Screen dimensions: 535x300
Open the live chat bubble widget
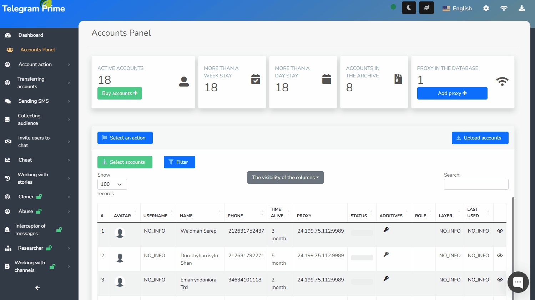(x=518, y=282)
